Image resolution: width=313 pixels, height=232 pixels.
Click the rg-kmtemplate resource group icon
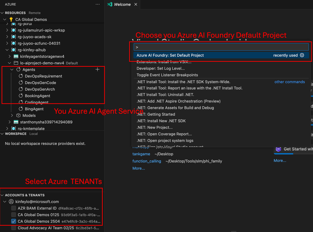13,129
